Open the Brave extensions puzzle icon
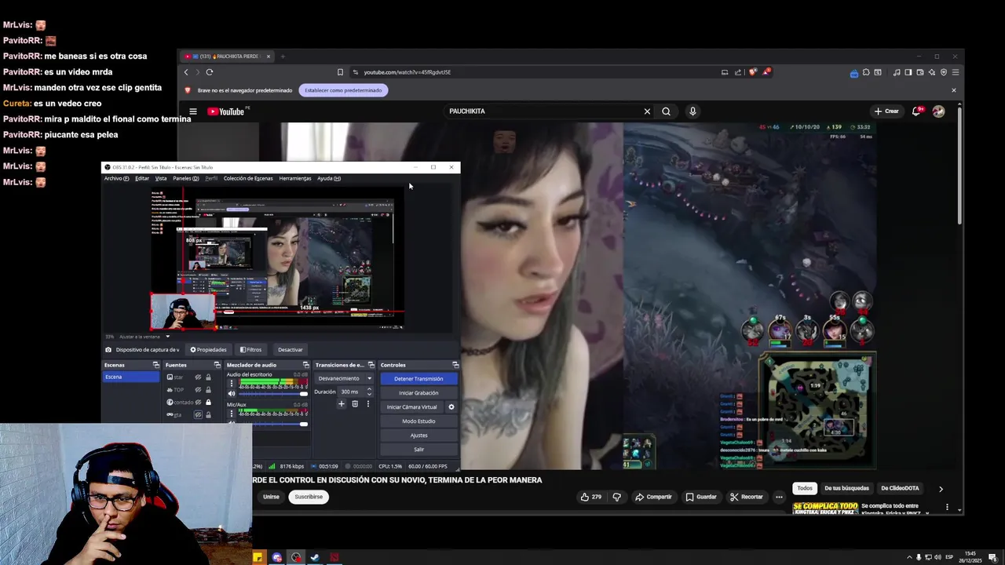The width and height of the screenshot is (1005, 565). pyautogui.click(x=866, y=72)
